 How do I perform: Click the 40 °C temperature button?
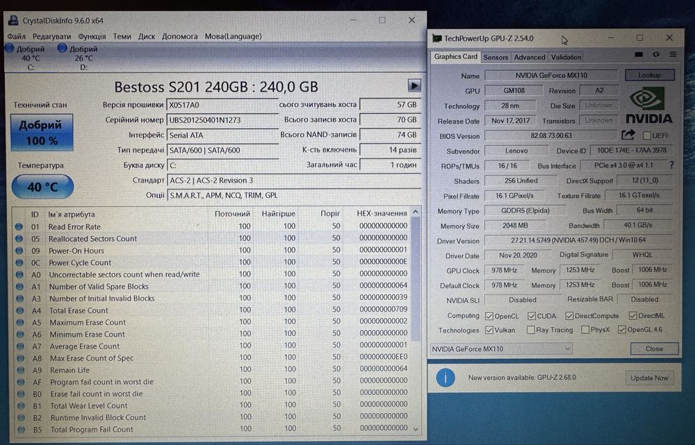[x=42, y=187]
